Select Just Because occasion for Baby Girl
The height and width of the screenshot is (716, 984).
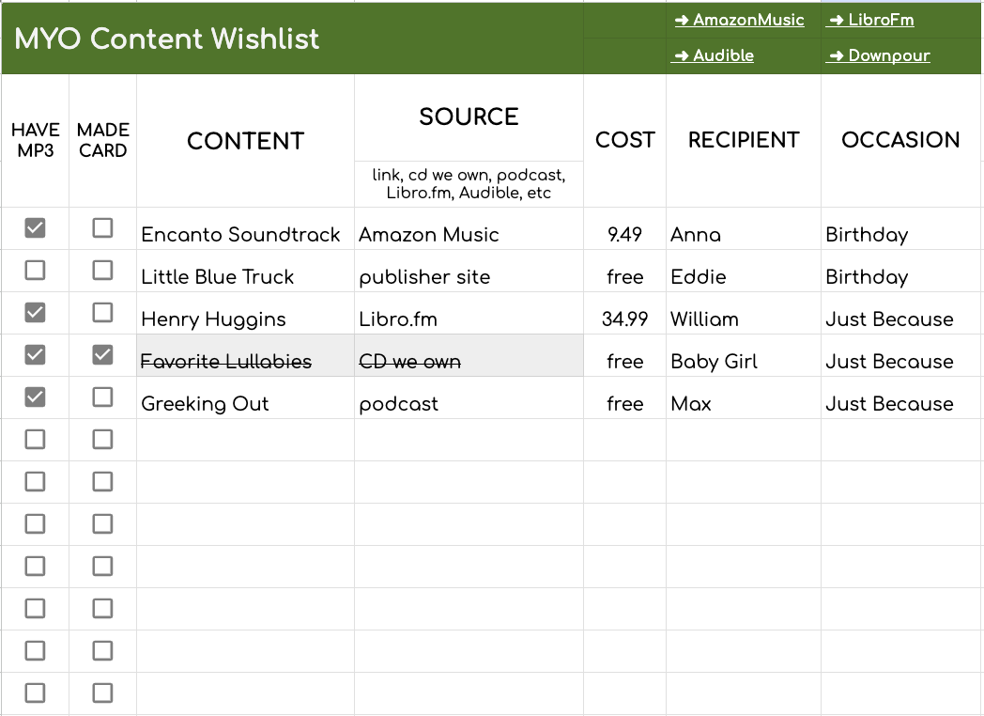pos(901,355)
